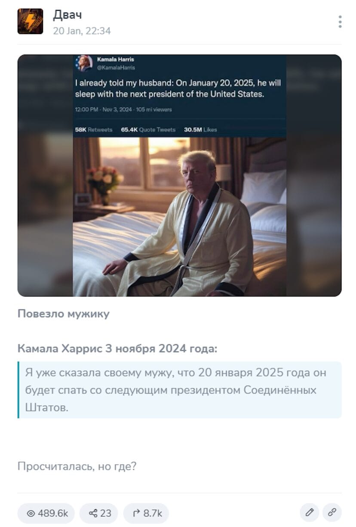The width and height of the screenshot is (356, 527).
Task: Click the pencil edit icon
Action: click(x=310, y=513)
